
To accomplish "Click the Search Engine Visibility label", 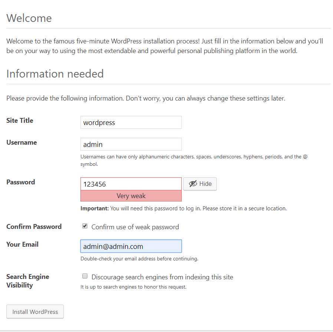I will [27, 281].
